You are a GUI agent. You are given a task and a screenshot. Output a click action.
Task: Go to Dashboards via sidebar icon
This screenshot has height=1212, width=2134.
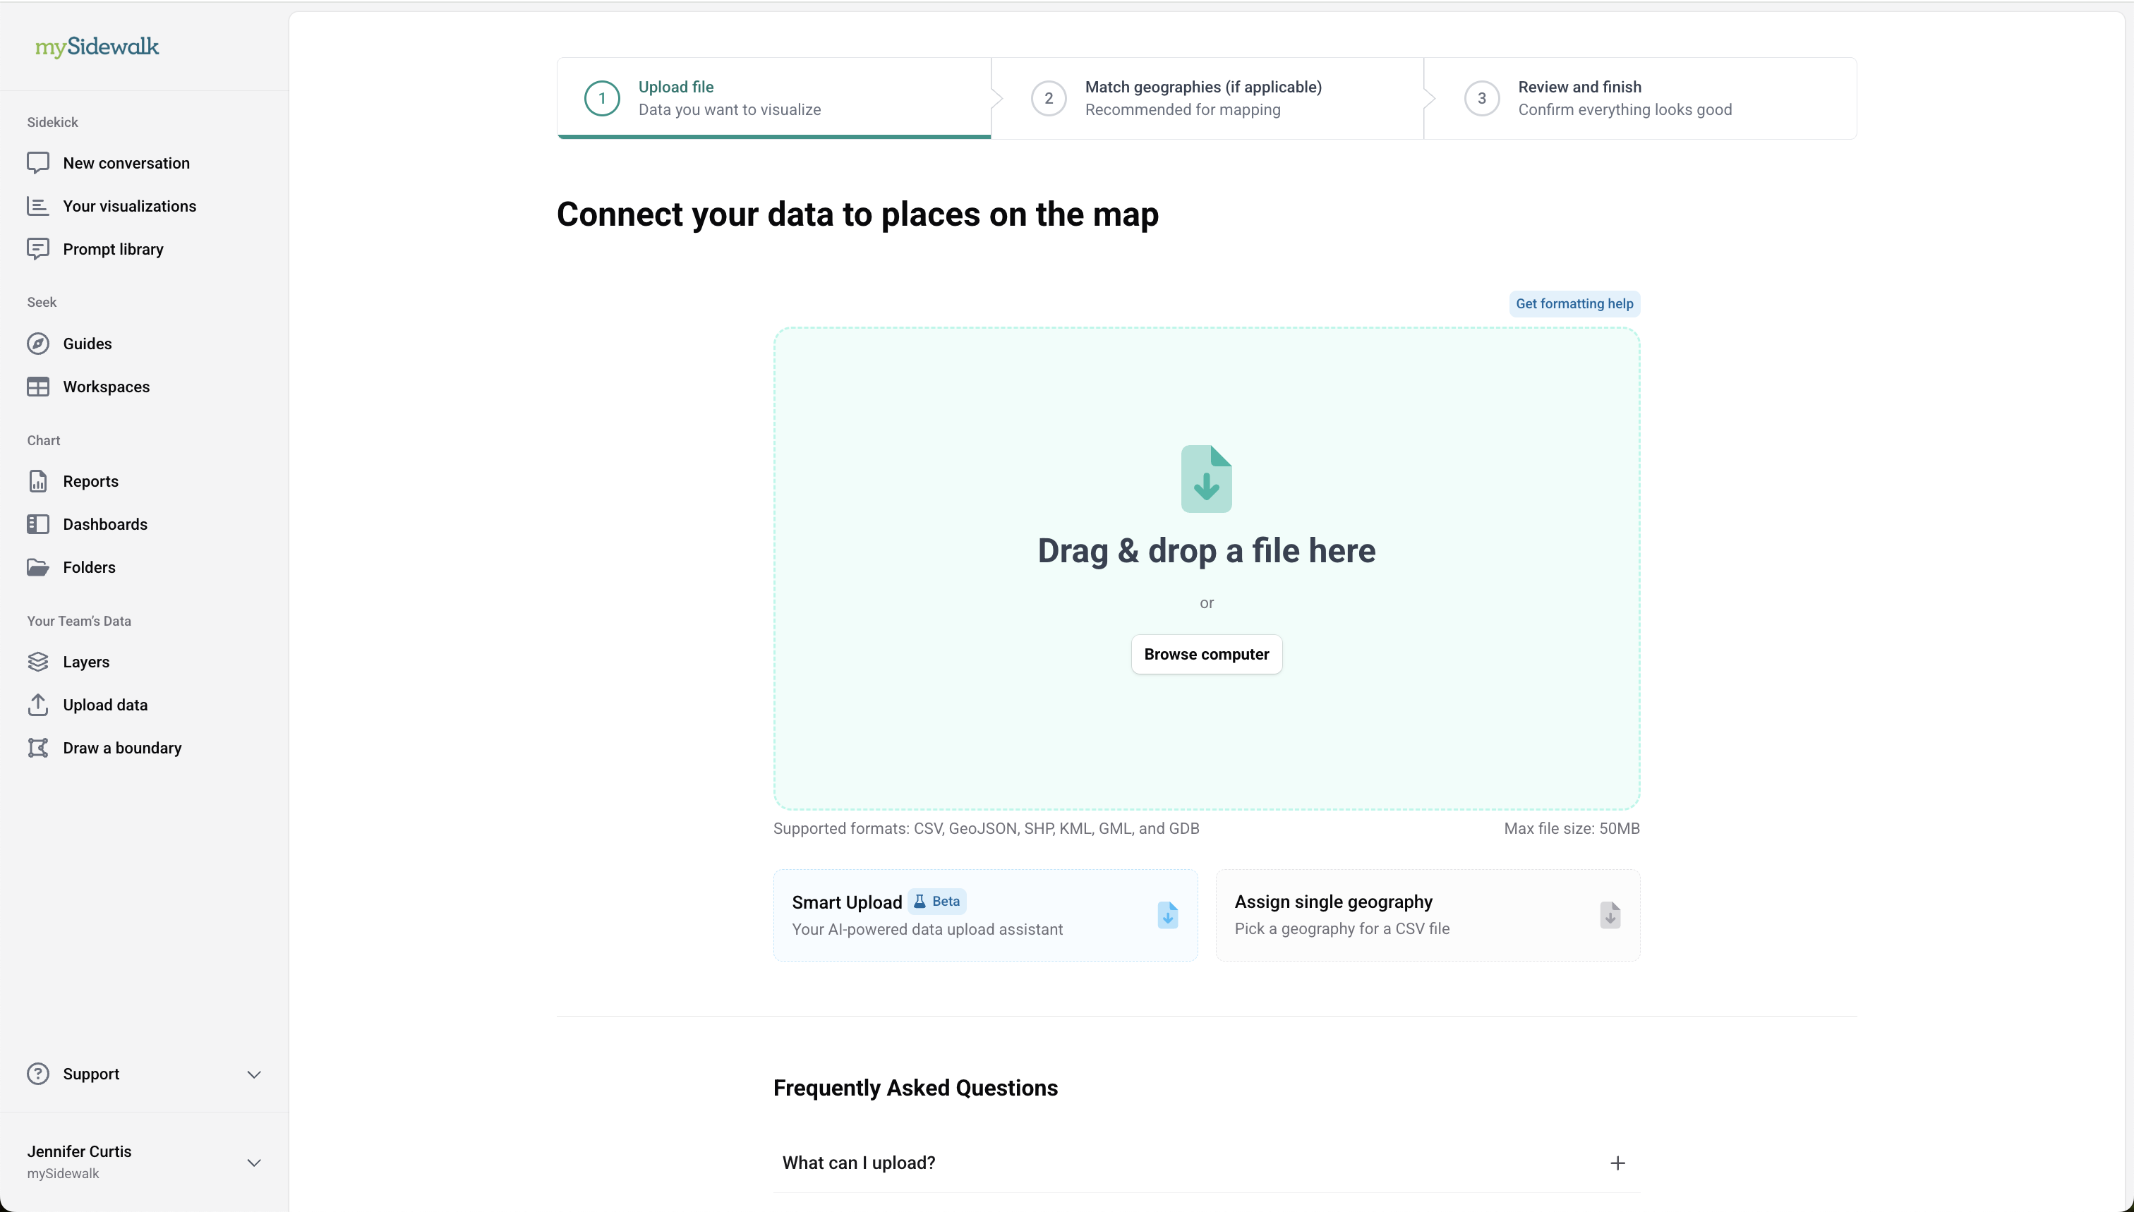[x=37, y=524]
